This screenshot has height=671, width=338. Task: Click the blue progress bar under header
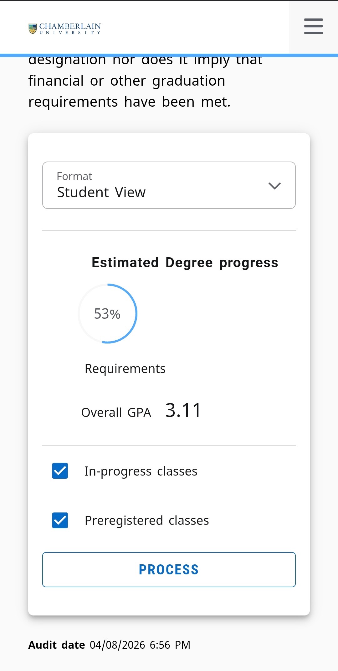tap(169, 56)
